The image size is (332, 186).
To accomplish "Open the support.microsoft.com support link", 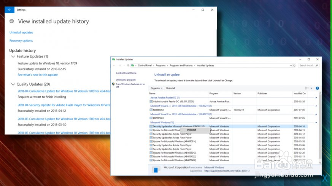I will pos(227,171).
